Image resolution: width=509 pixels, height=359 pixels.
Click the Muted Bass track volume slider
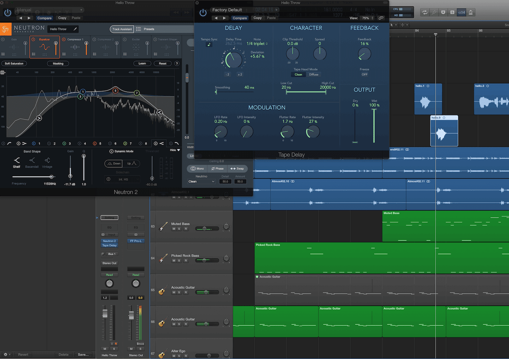click(207, 229)
